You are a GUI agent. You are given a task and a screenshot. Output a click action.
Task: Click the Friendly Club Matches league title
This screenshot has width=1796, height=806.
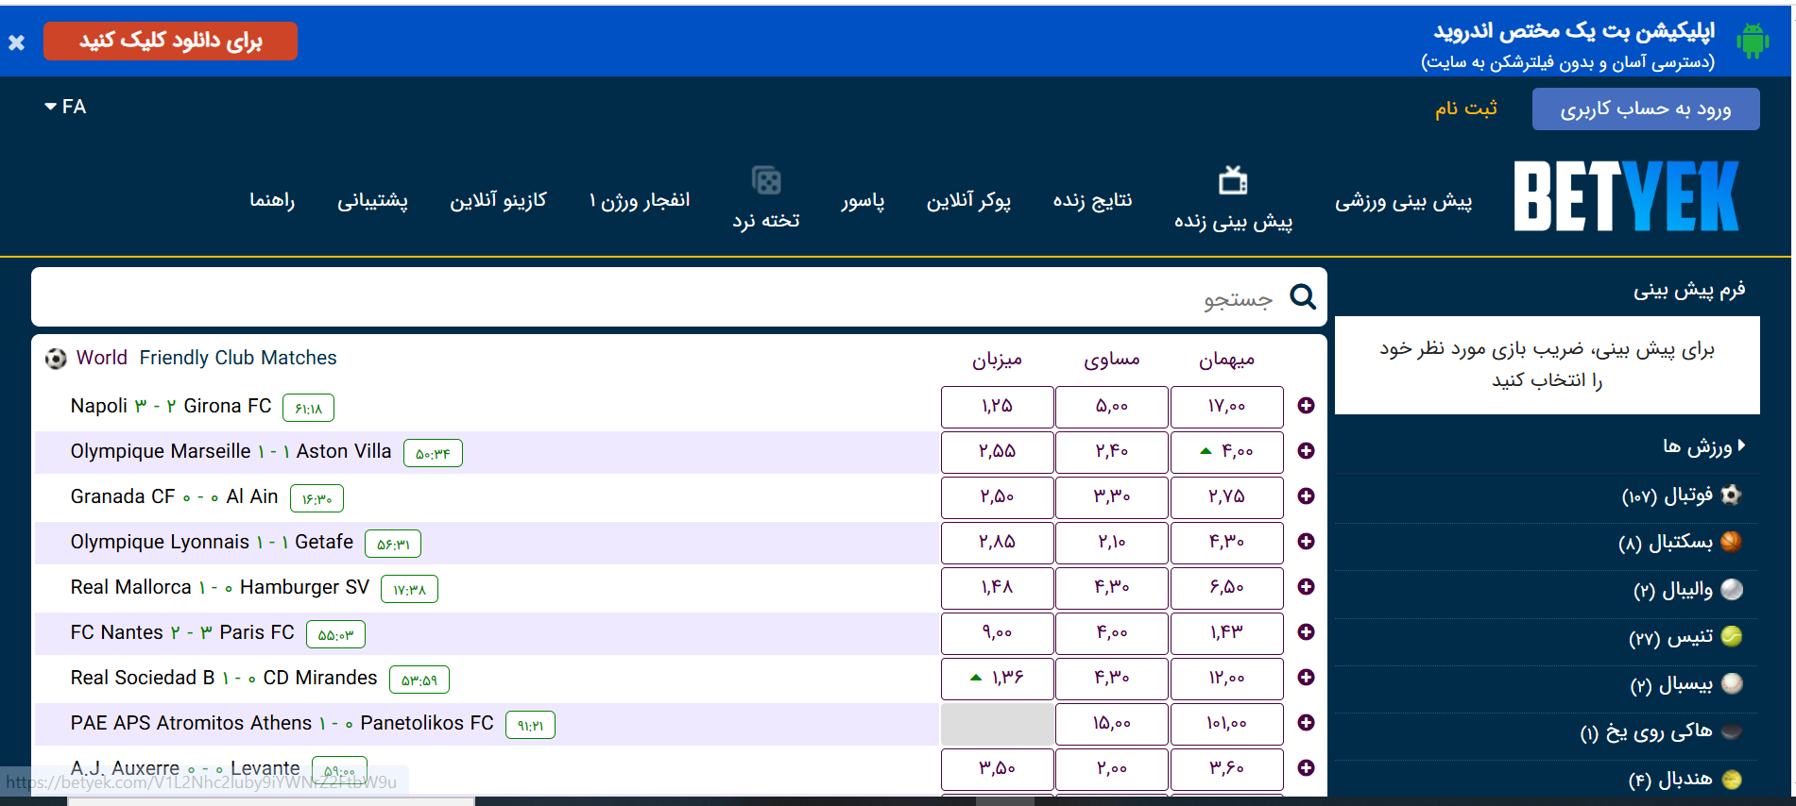click(x=238, y=358)
